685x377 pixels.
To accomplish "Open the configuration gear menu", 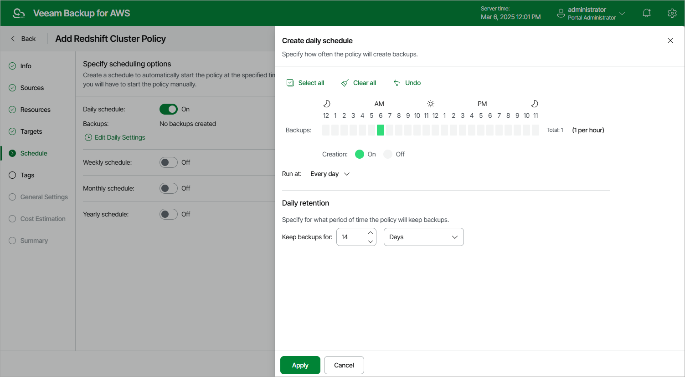I will pyautogui.click(x=672, y=13).
